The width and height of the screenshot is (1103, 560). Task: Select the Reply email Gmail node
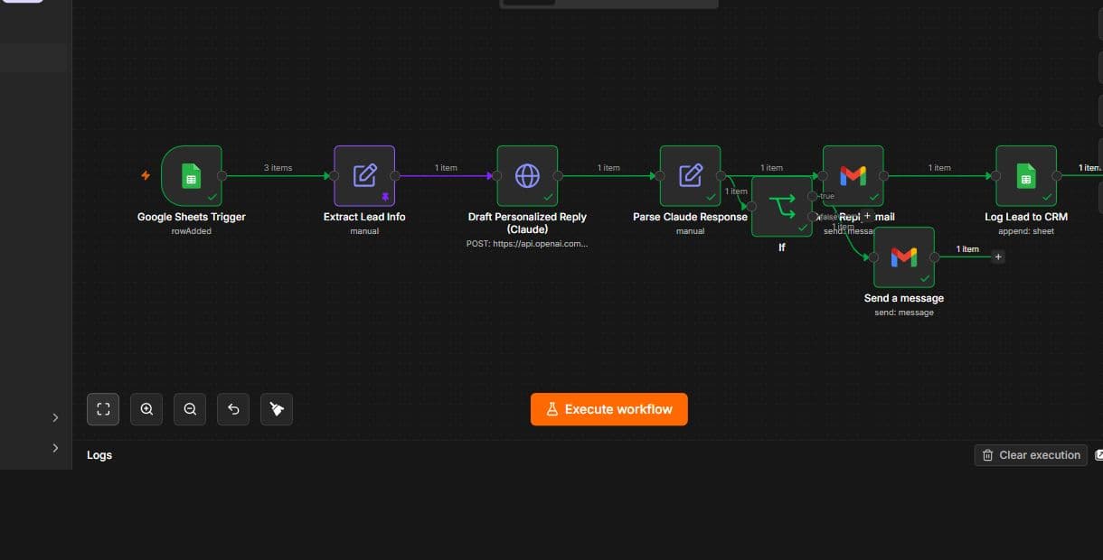click(853, 176)
